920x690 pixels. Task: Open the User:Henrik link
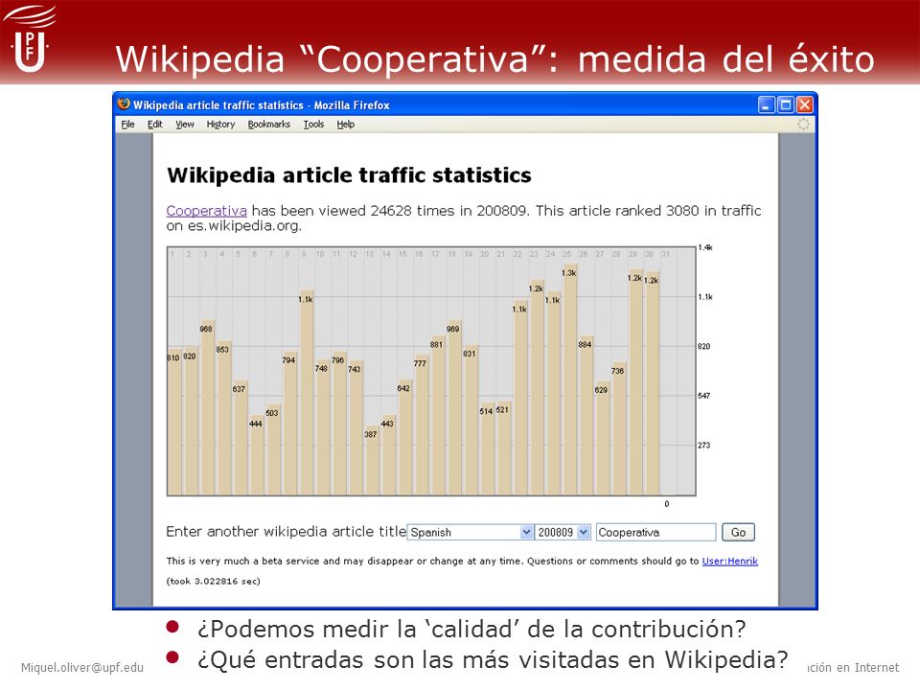[x=730, y=561]
